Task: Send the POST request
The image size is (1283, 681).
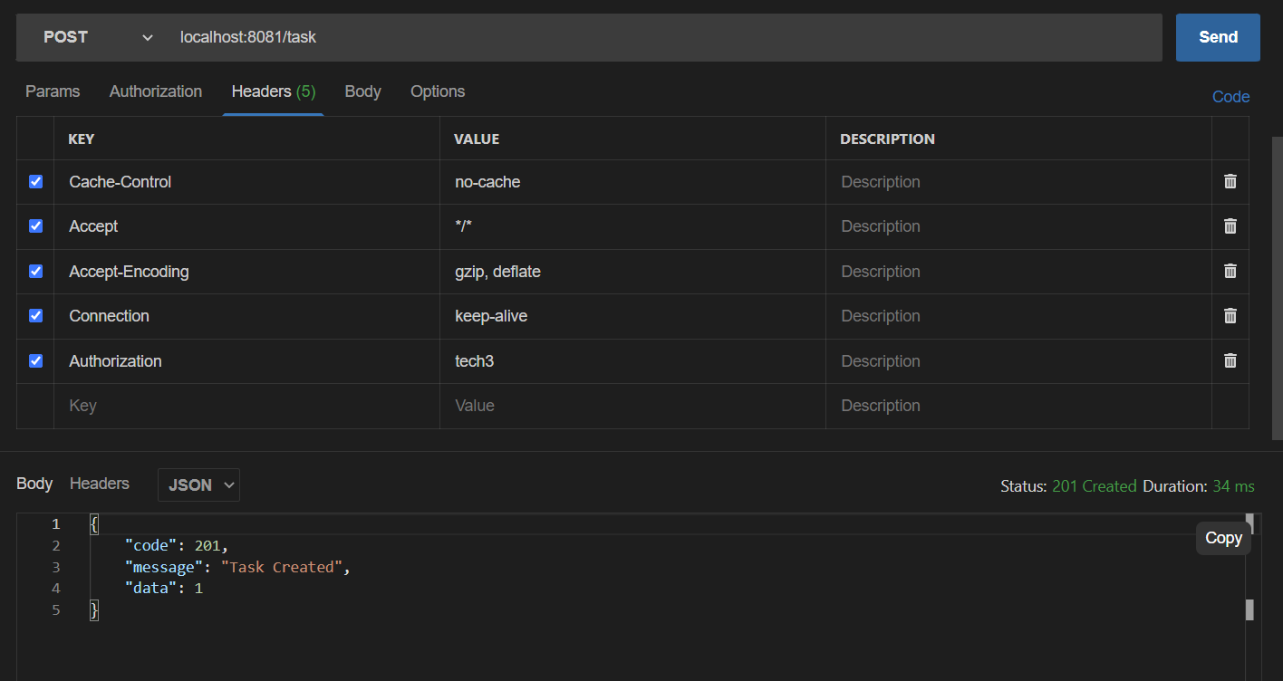Action: 1217,37
